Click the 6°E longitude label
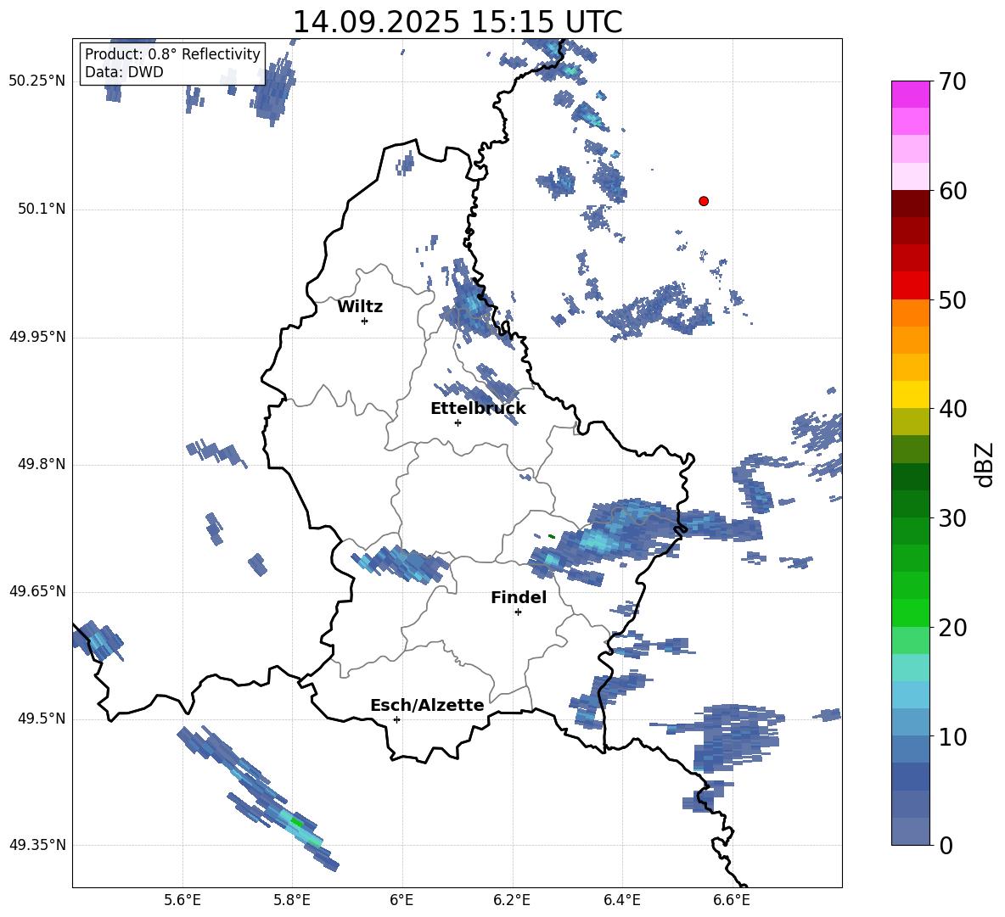 (x=401, y=901)
